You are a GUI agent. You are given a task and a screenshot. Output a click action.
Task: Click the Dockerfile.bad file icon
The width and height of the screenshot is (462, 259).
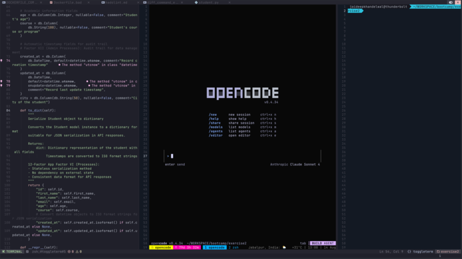click(51, 3)
